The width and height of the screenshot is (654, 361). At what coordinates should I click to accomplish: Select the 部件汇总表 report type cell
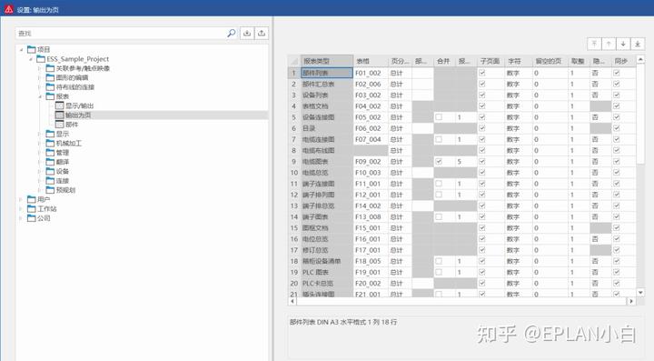[x=327, y=84]
